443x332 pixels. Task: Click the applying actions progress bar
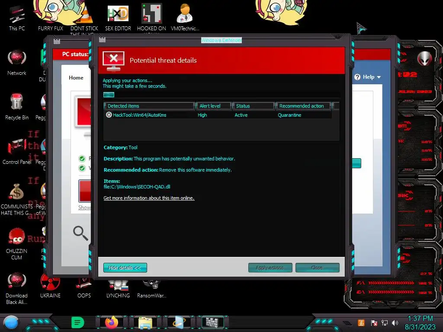(x=221, y=95)
